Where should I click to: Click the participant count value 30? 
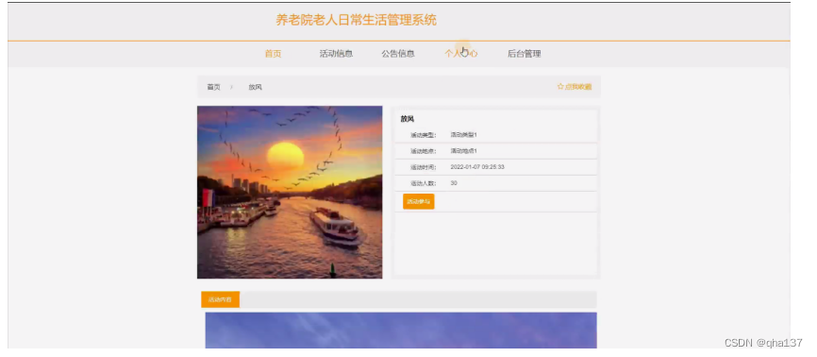click(454, 184)
